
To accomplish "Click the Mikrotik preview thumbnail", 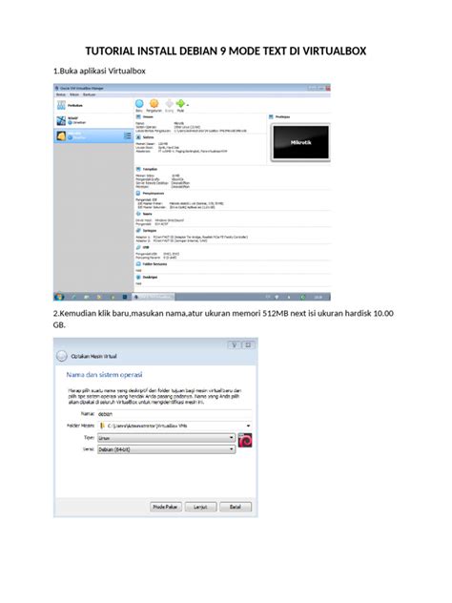I will pos(300,143).
